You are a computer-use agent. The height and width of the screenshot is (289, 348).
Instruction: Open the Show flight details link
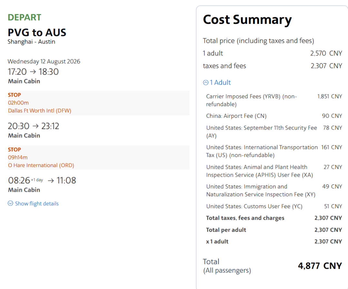[37, 203]
